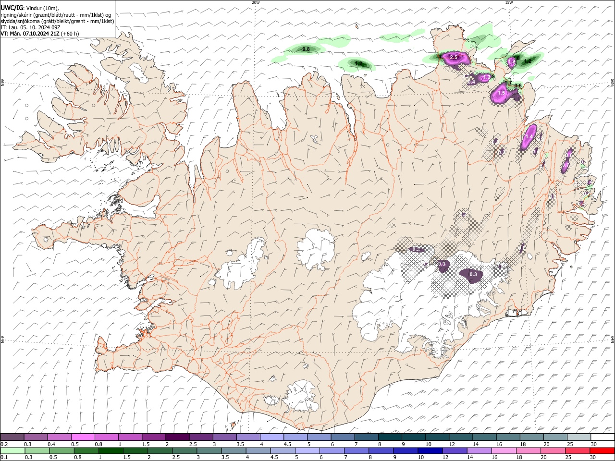Click the 'IT: Lau. 05. 10. 2024 09Z' line

(x=30, y=27)
